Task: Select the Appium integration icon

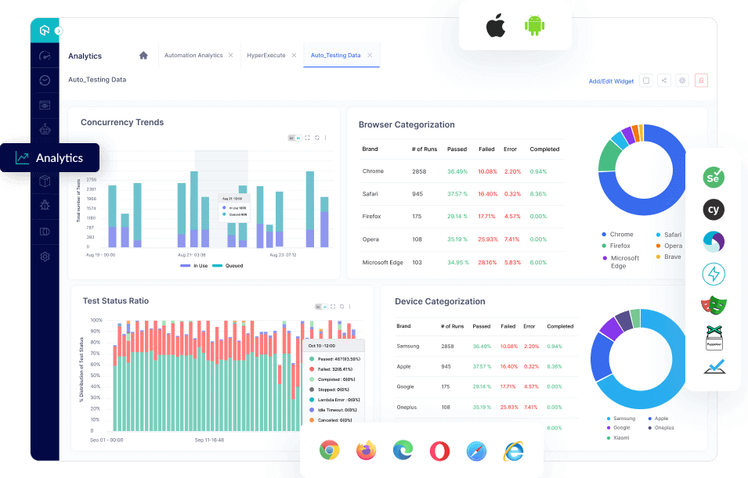Action: coord(714,241)
